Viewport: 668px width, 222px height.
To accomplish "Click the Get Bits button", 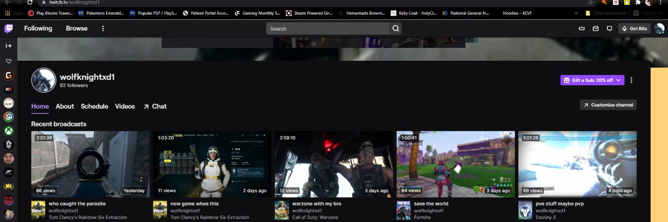I will click(634, 28).
